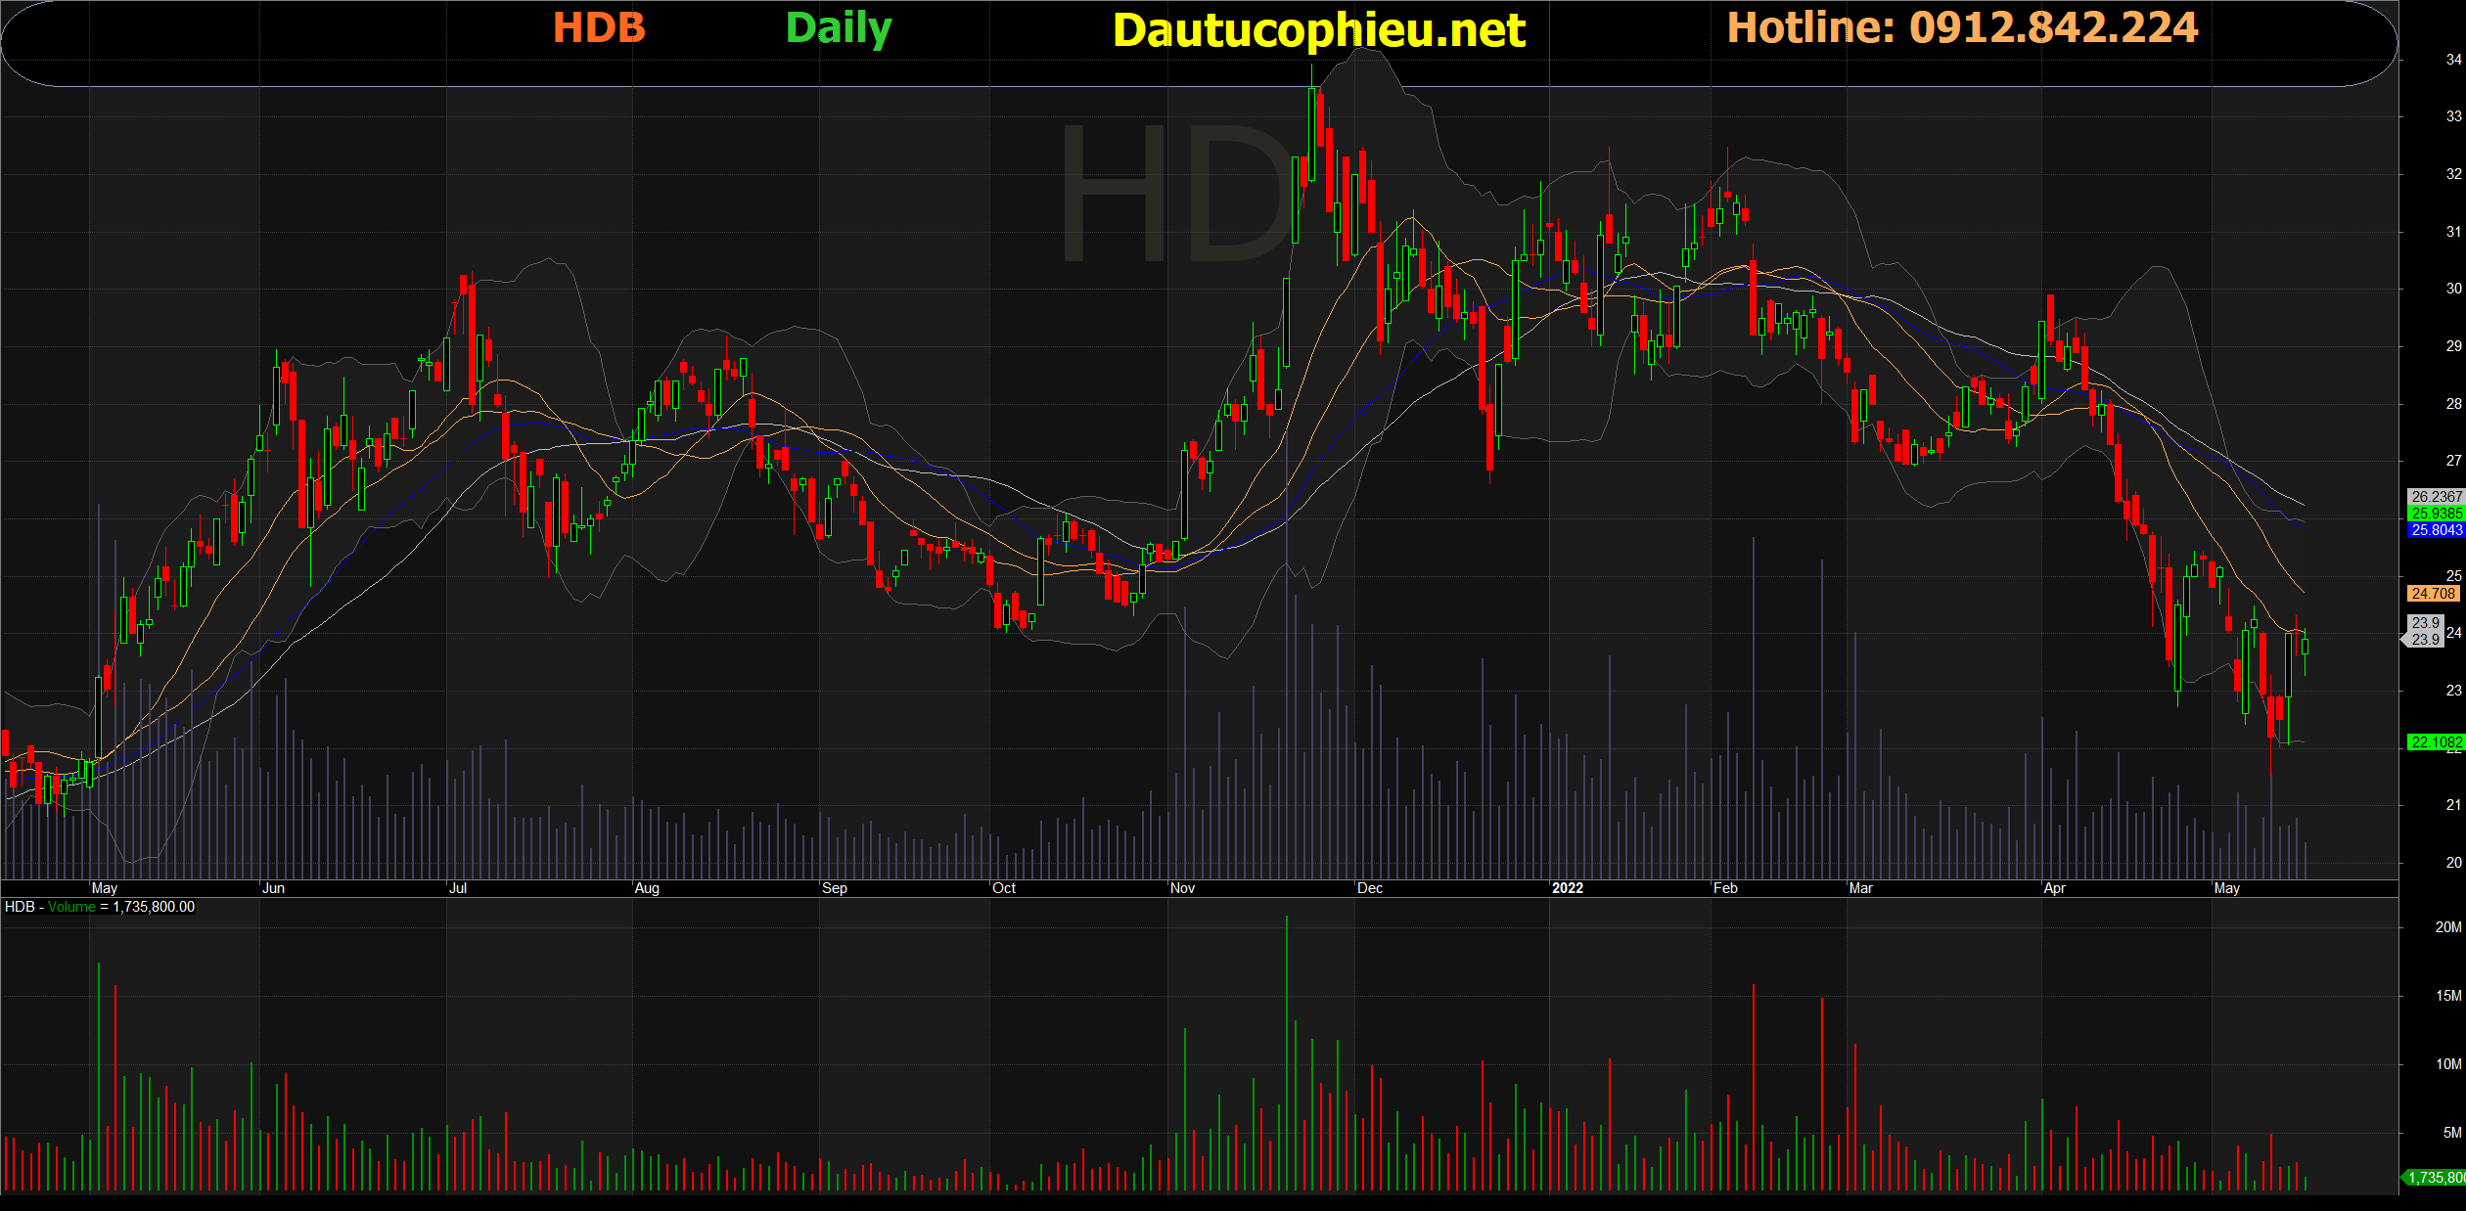
Task: Select the orange 24.708 indicator tag
Action: 2433,594
